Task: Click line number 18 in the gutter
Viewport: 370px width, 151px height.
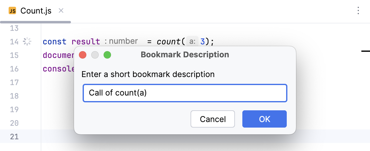Action: click(14, 96)
